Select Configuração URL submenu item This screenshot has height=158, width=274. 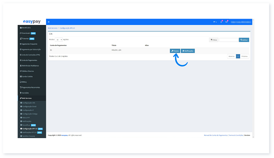tap(28, 103)
